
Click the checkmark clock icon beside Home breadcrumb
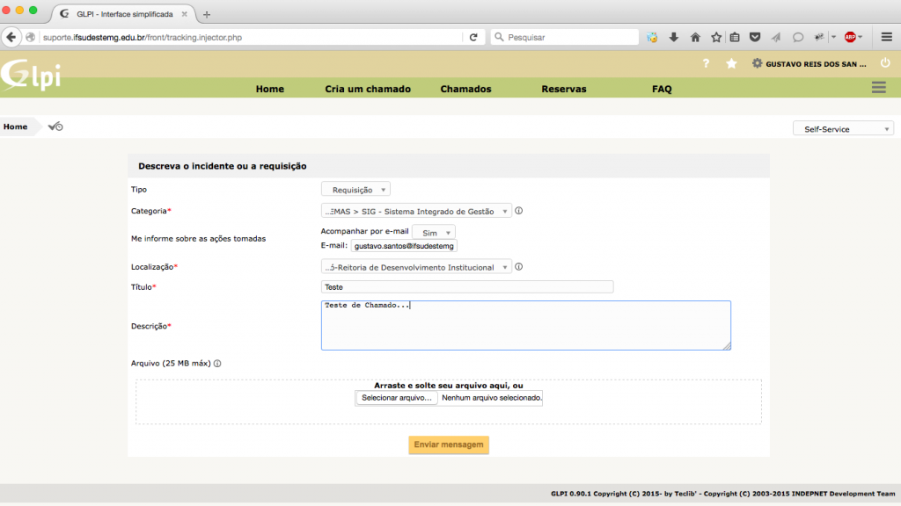tap(55, 126)
